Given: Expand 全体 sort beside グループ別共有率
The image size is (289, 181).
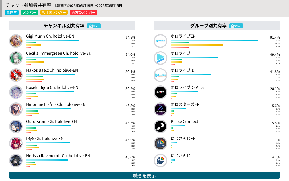Looking at the screenshot, I should (x=236, y=26).
